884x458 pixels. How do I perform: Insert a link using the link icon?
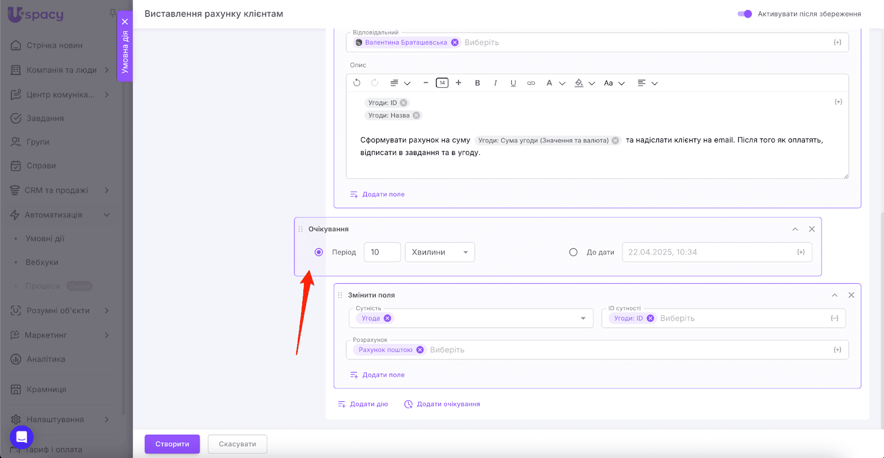tap(531, 83)
